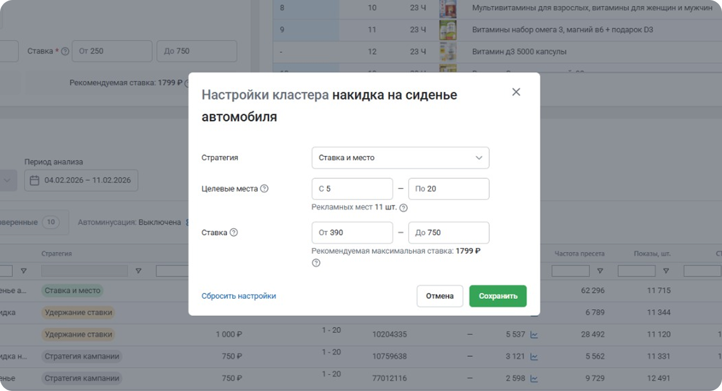Click chart icon in the 2 598 row
The image size is (722, 391).
(x=534, y=378)
